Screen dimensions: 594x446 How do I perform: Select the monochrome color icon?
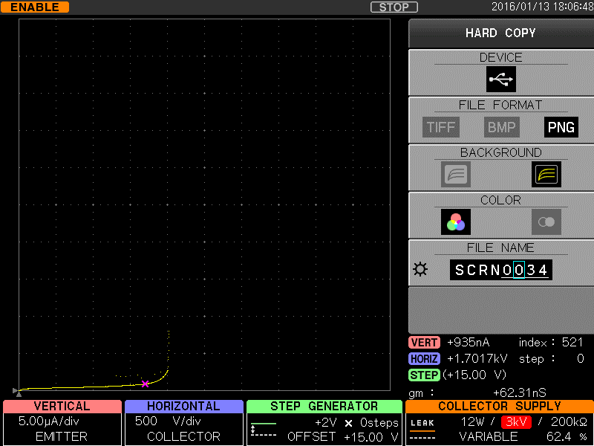pyautogui.click(x=546, y=222)
